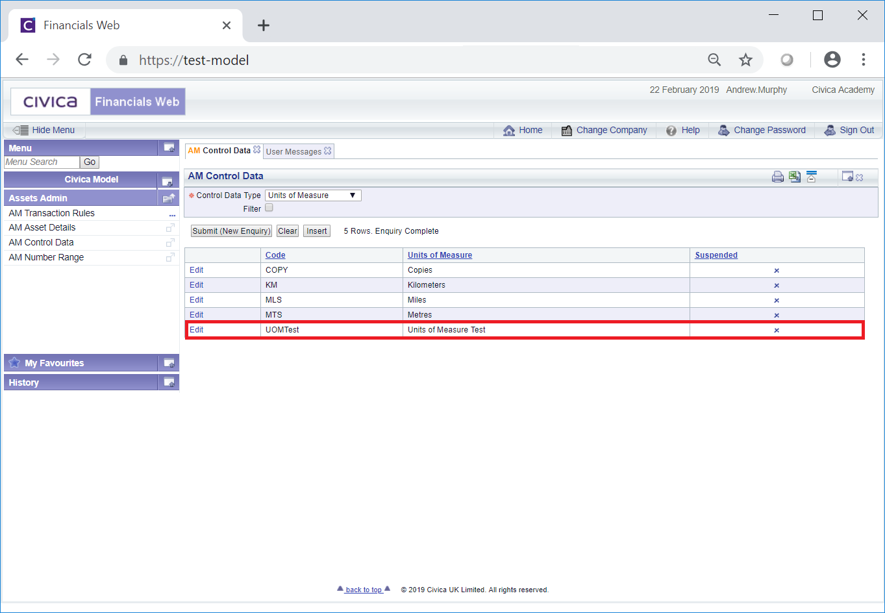885x613 pixels.
Task: Click the My Favourites panel window icon
Action: click(x=169, y=363)
